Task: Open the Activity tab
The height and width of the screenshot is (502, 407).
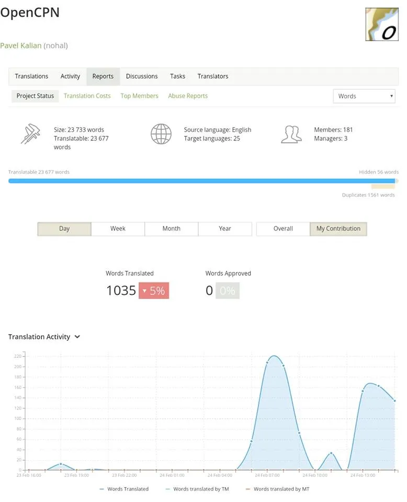Action: 70,76
